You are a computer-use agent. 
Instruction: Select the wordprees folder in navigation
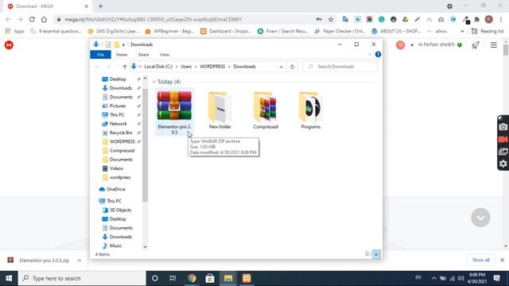click(x=120, y=177)
